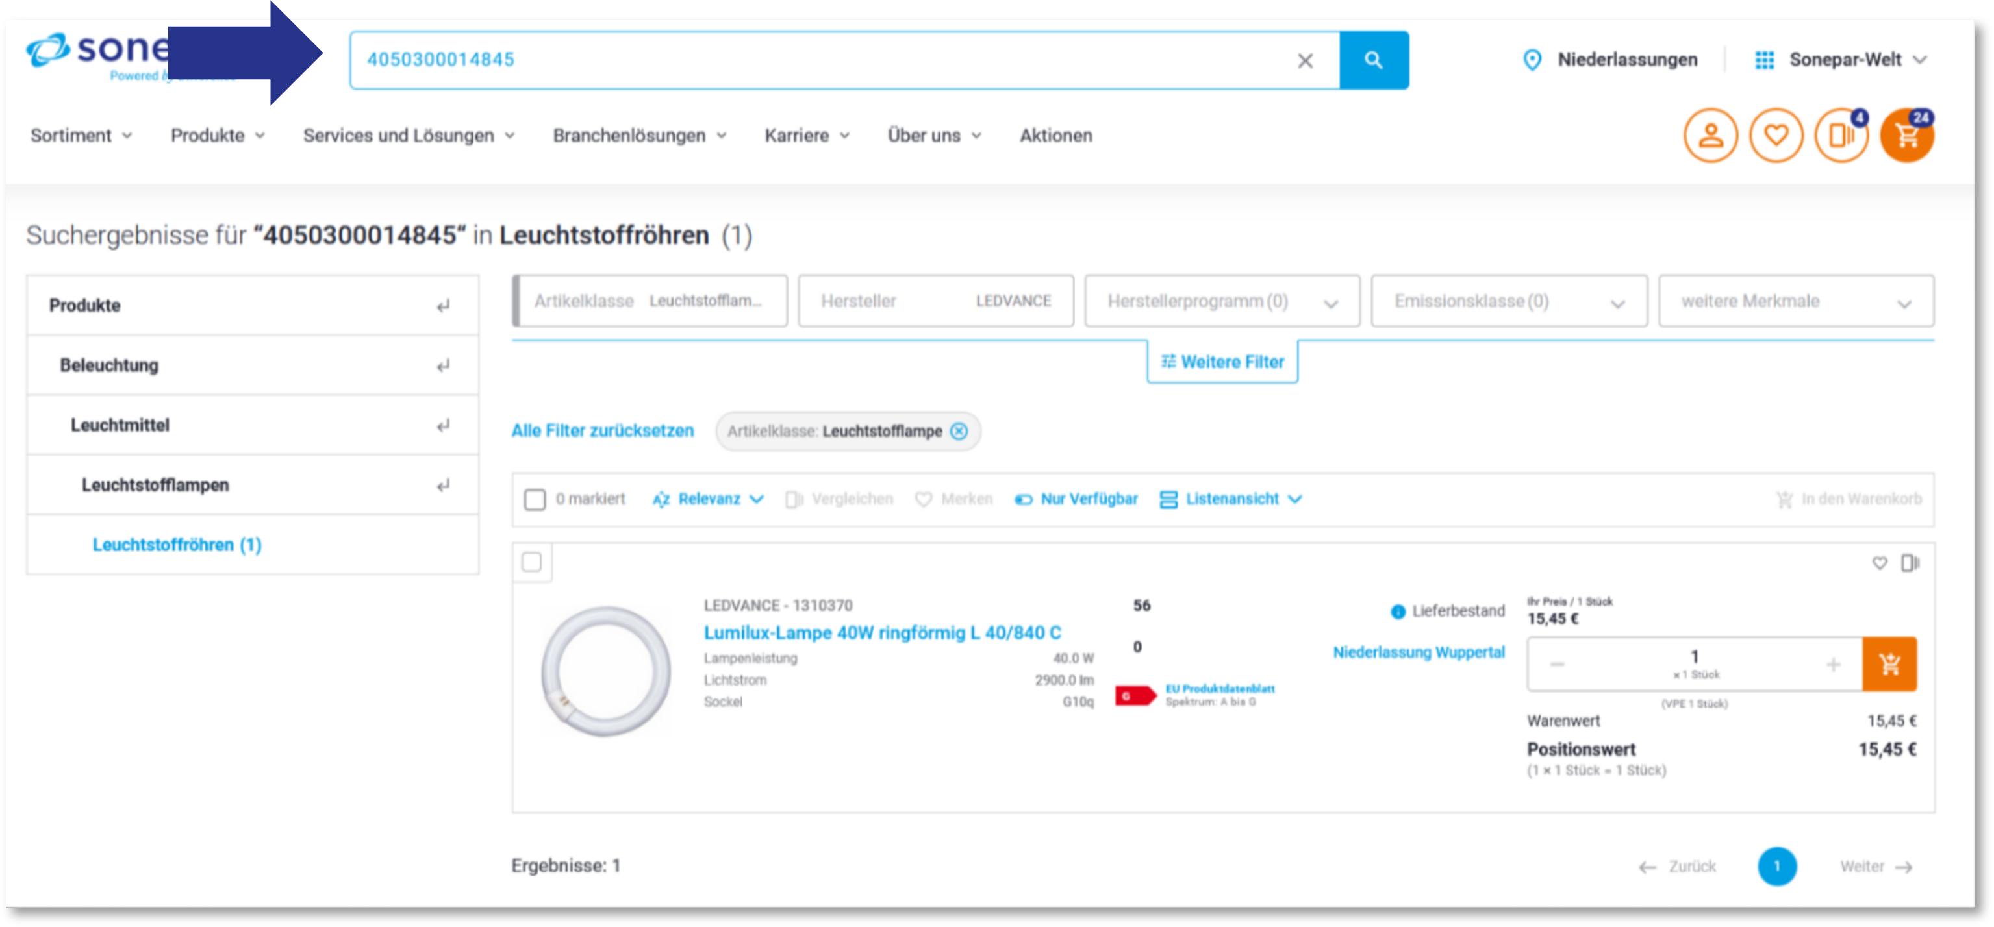
Task: Open the shopping cart with 24 items
Action: (1908, 136)
